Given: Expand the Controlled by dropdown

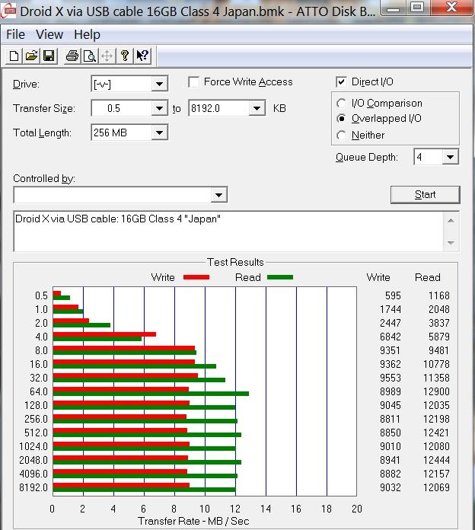Looking at the screenshot, I should click(x=219, y=195).
